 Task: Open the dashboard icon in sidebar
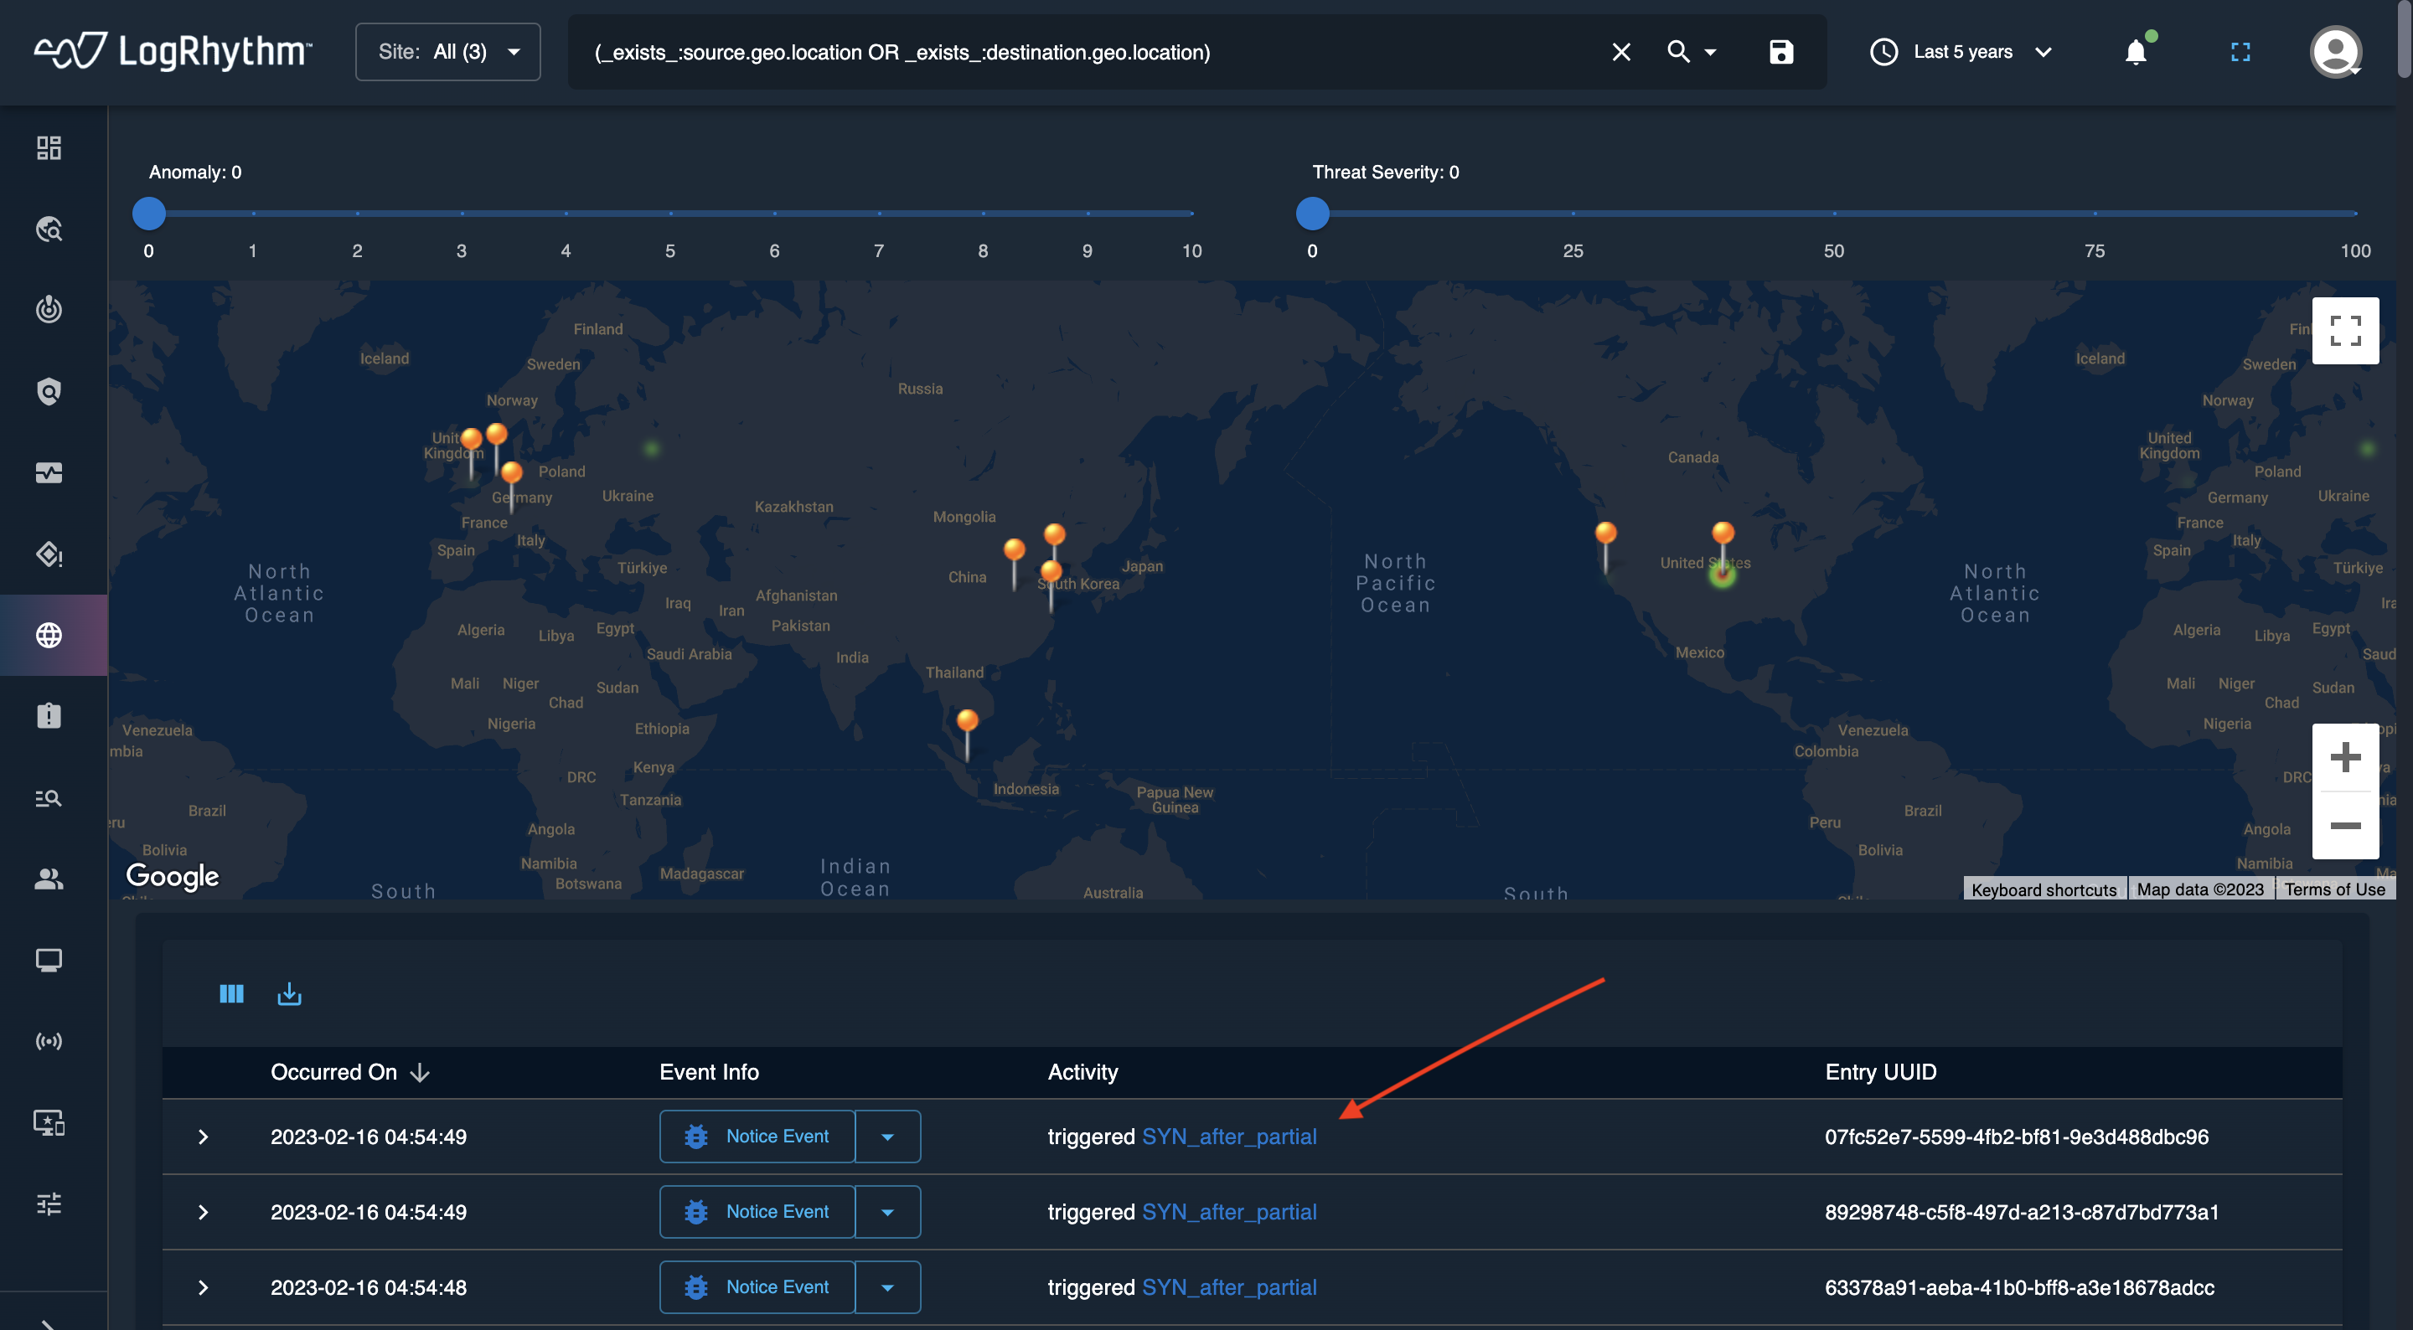coord(49,148)
